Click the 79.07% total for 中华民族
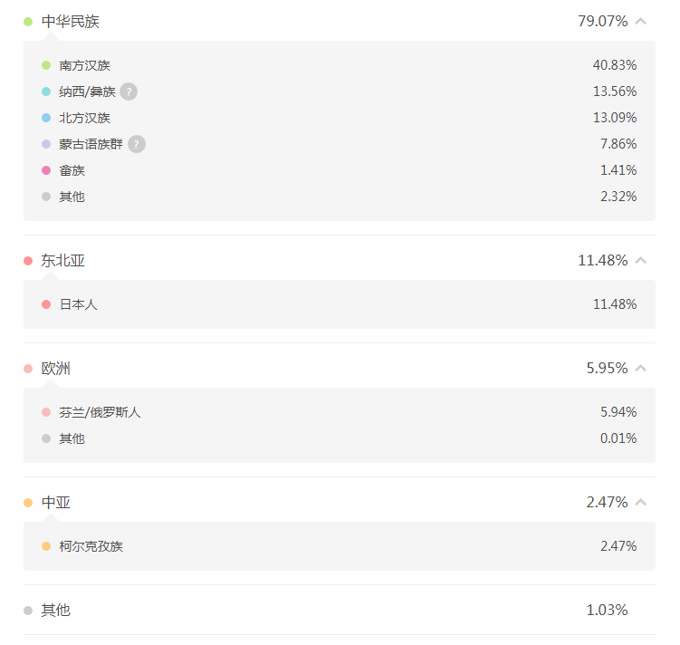 (602, 21)
